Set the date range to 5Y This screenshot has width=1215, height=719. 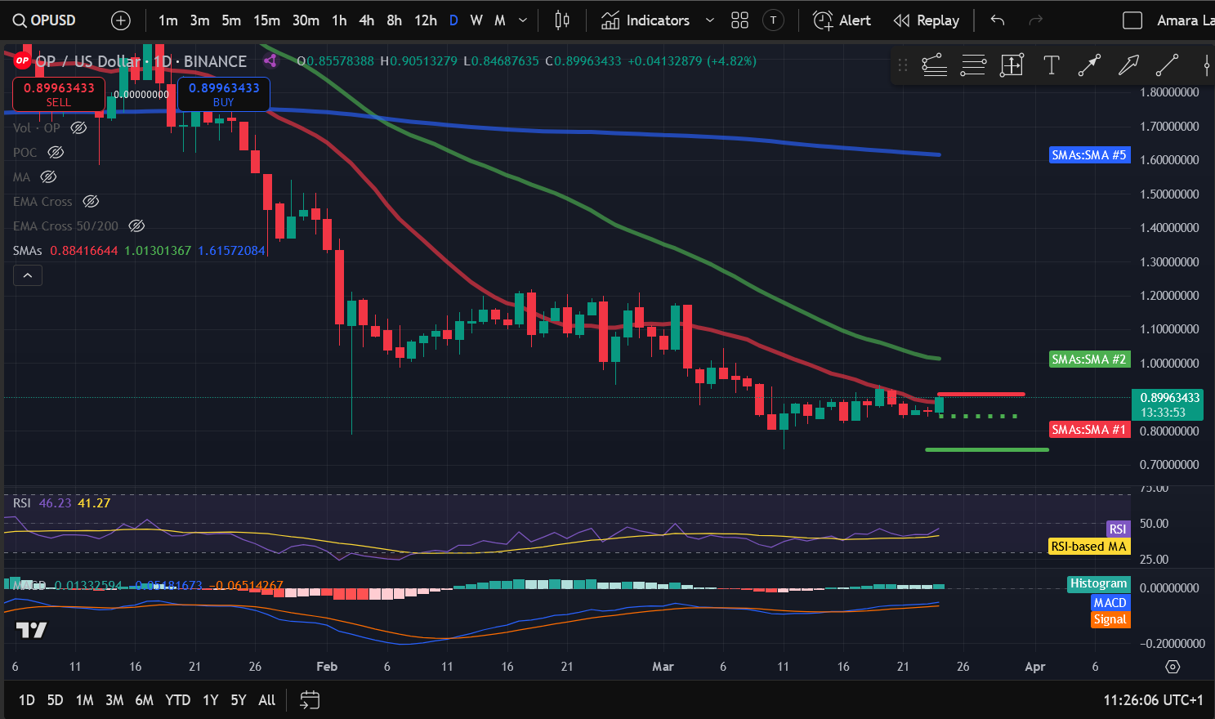238,700
